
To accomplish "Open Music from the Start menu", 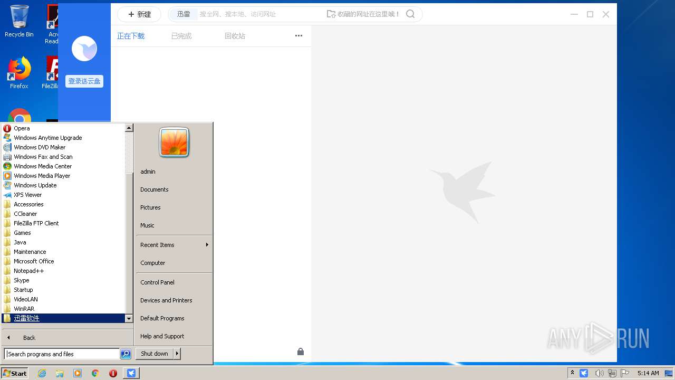I will [x=174, y=225].
